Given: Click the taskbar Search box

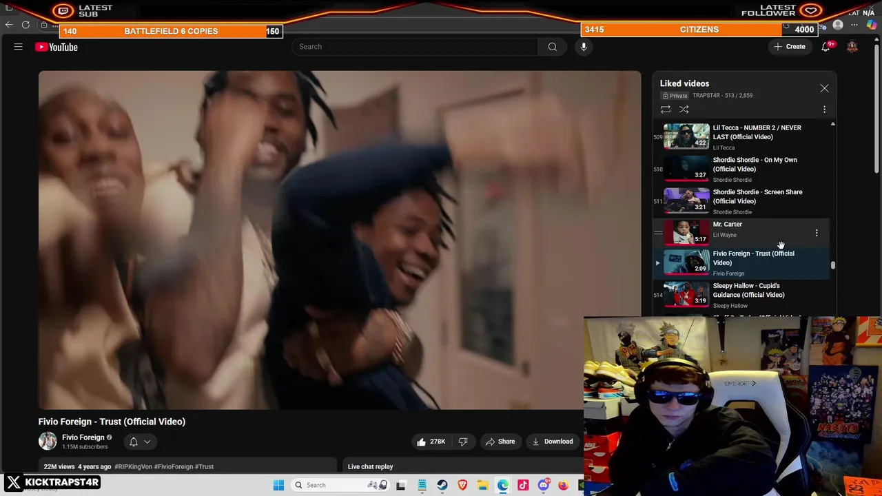Looking at the screenshot, I should pyautogui.click(x=341, y=485).
